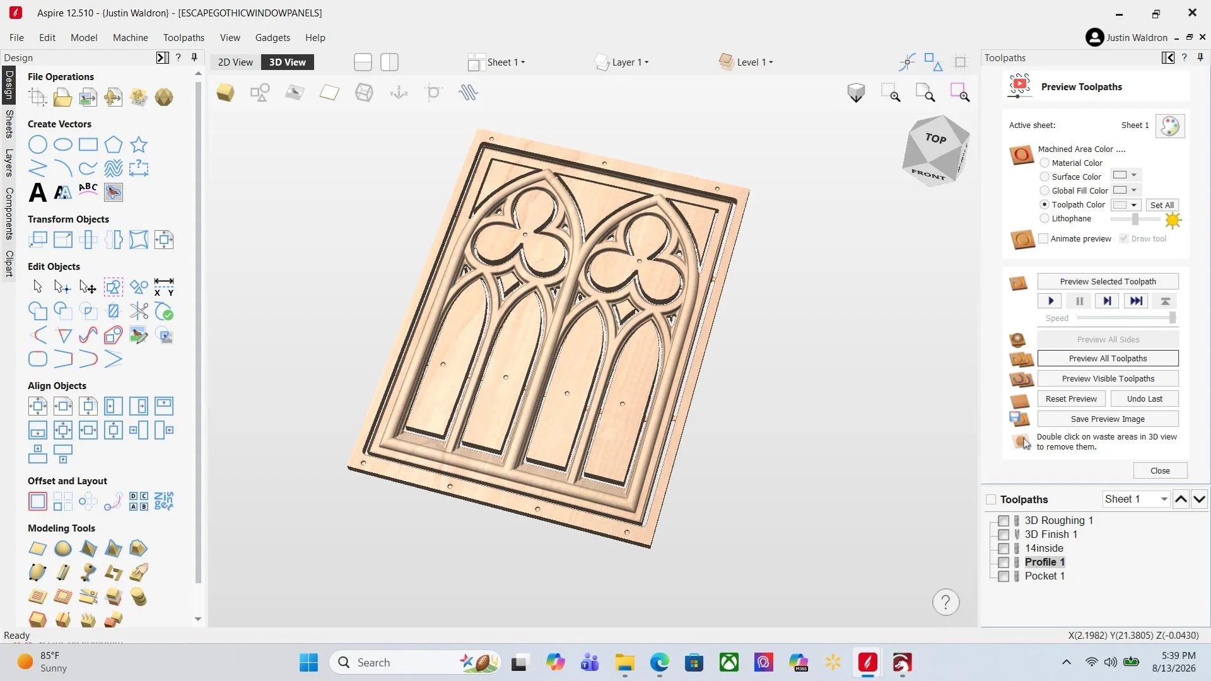Click the isometric view shaded cube icon

(x=856, y=93)
